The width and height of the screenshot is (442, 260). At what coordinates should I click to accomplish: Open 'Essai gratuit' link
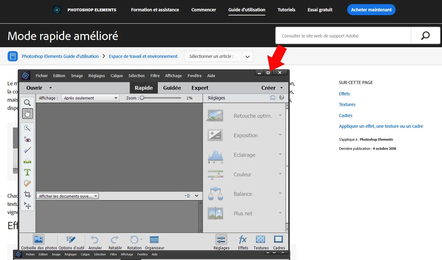(x=320, y=10)
